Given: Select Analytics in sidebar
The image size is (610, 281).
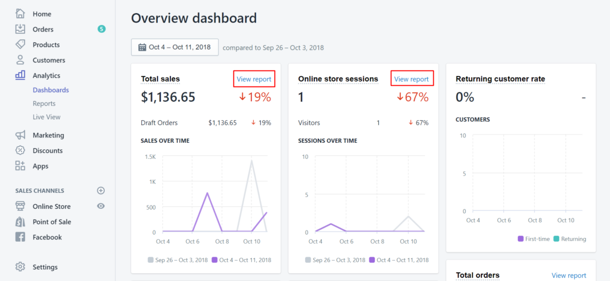Looking at the screenshot, I should pos(46,76).
